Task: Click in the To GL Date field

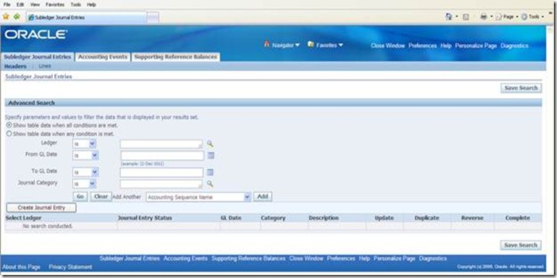Action: click(162, 172)
